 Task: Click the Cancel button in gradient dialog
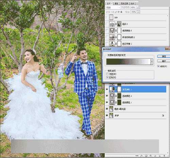click(164, 61)
